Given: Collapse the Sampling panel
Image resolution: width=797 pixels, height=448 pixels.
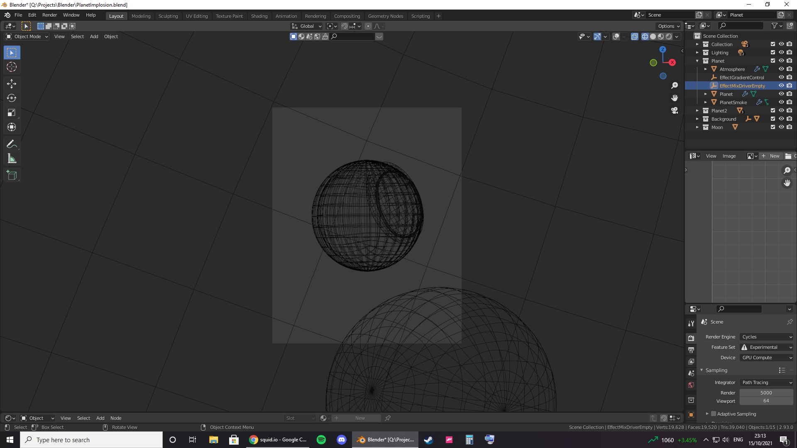Looking at the screenshot, I should pyautogui.click(x=702, y=370).
